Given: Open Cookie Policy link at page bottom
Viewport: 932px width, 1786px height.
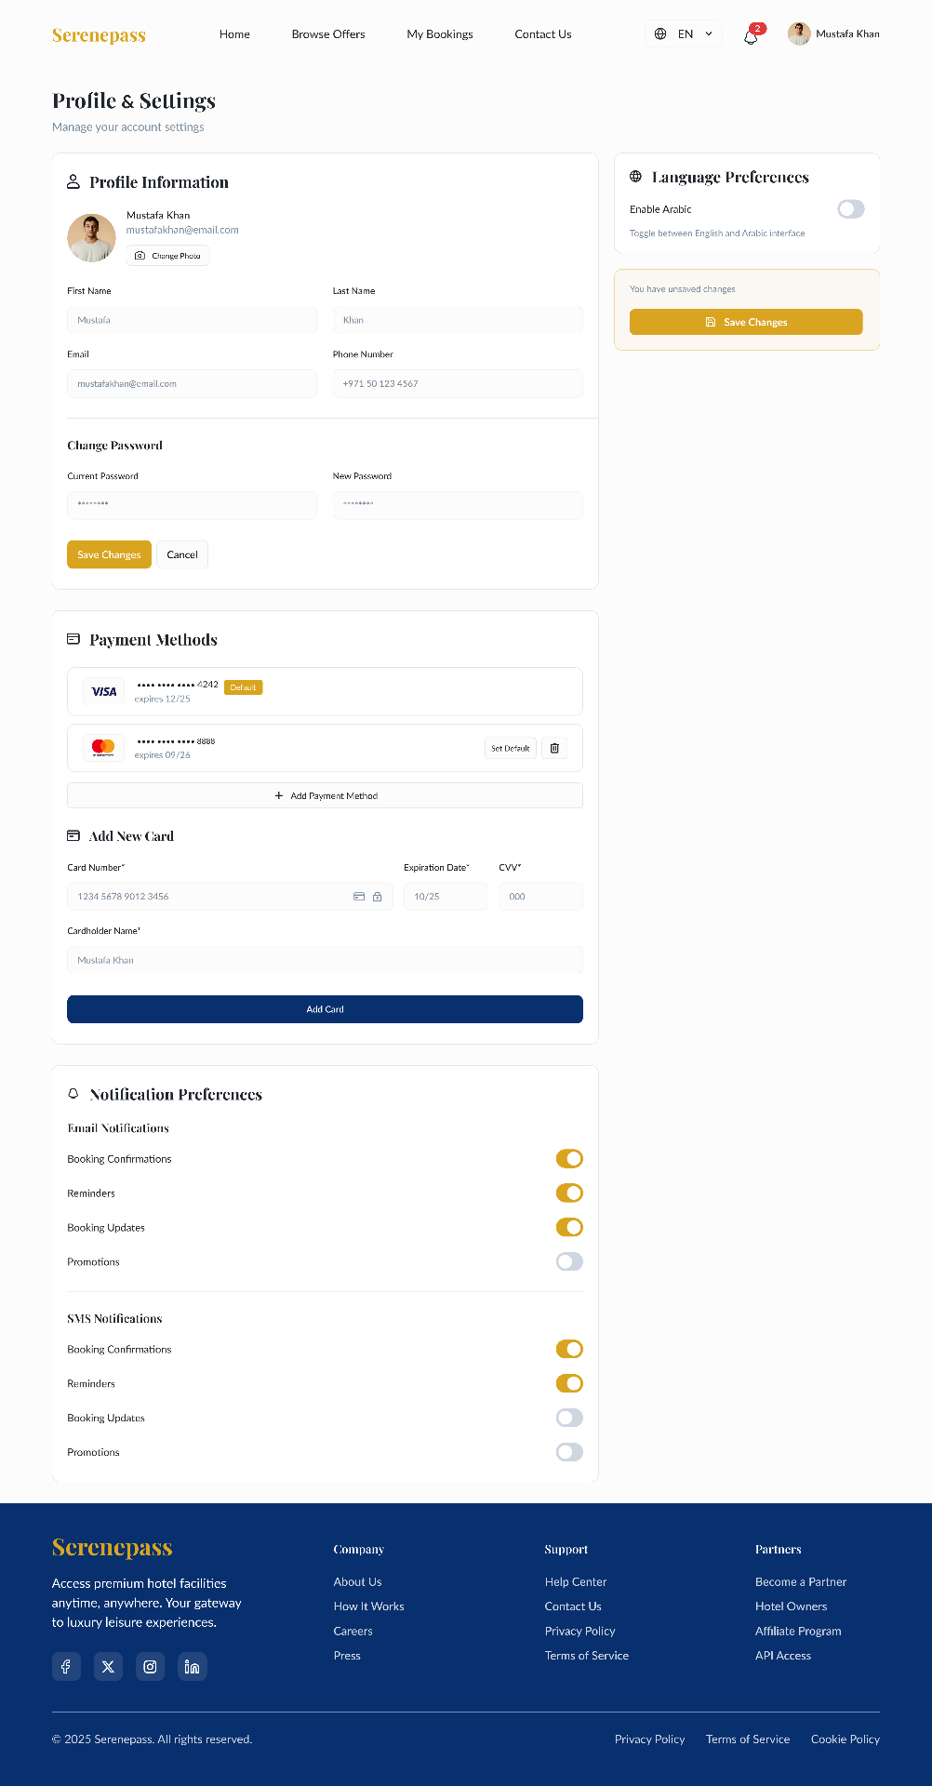Looking at the screenshot, I should pos(845,1739).
